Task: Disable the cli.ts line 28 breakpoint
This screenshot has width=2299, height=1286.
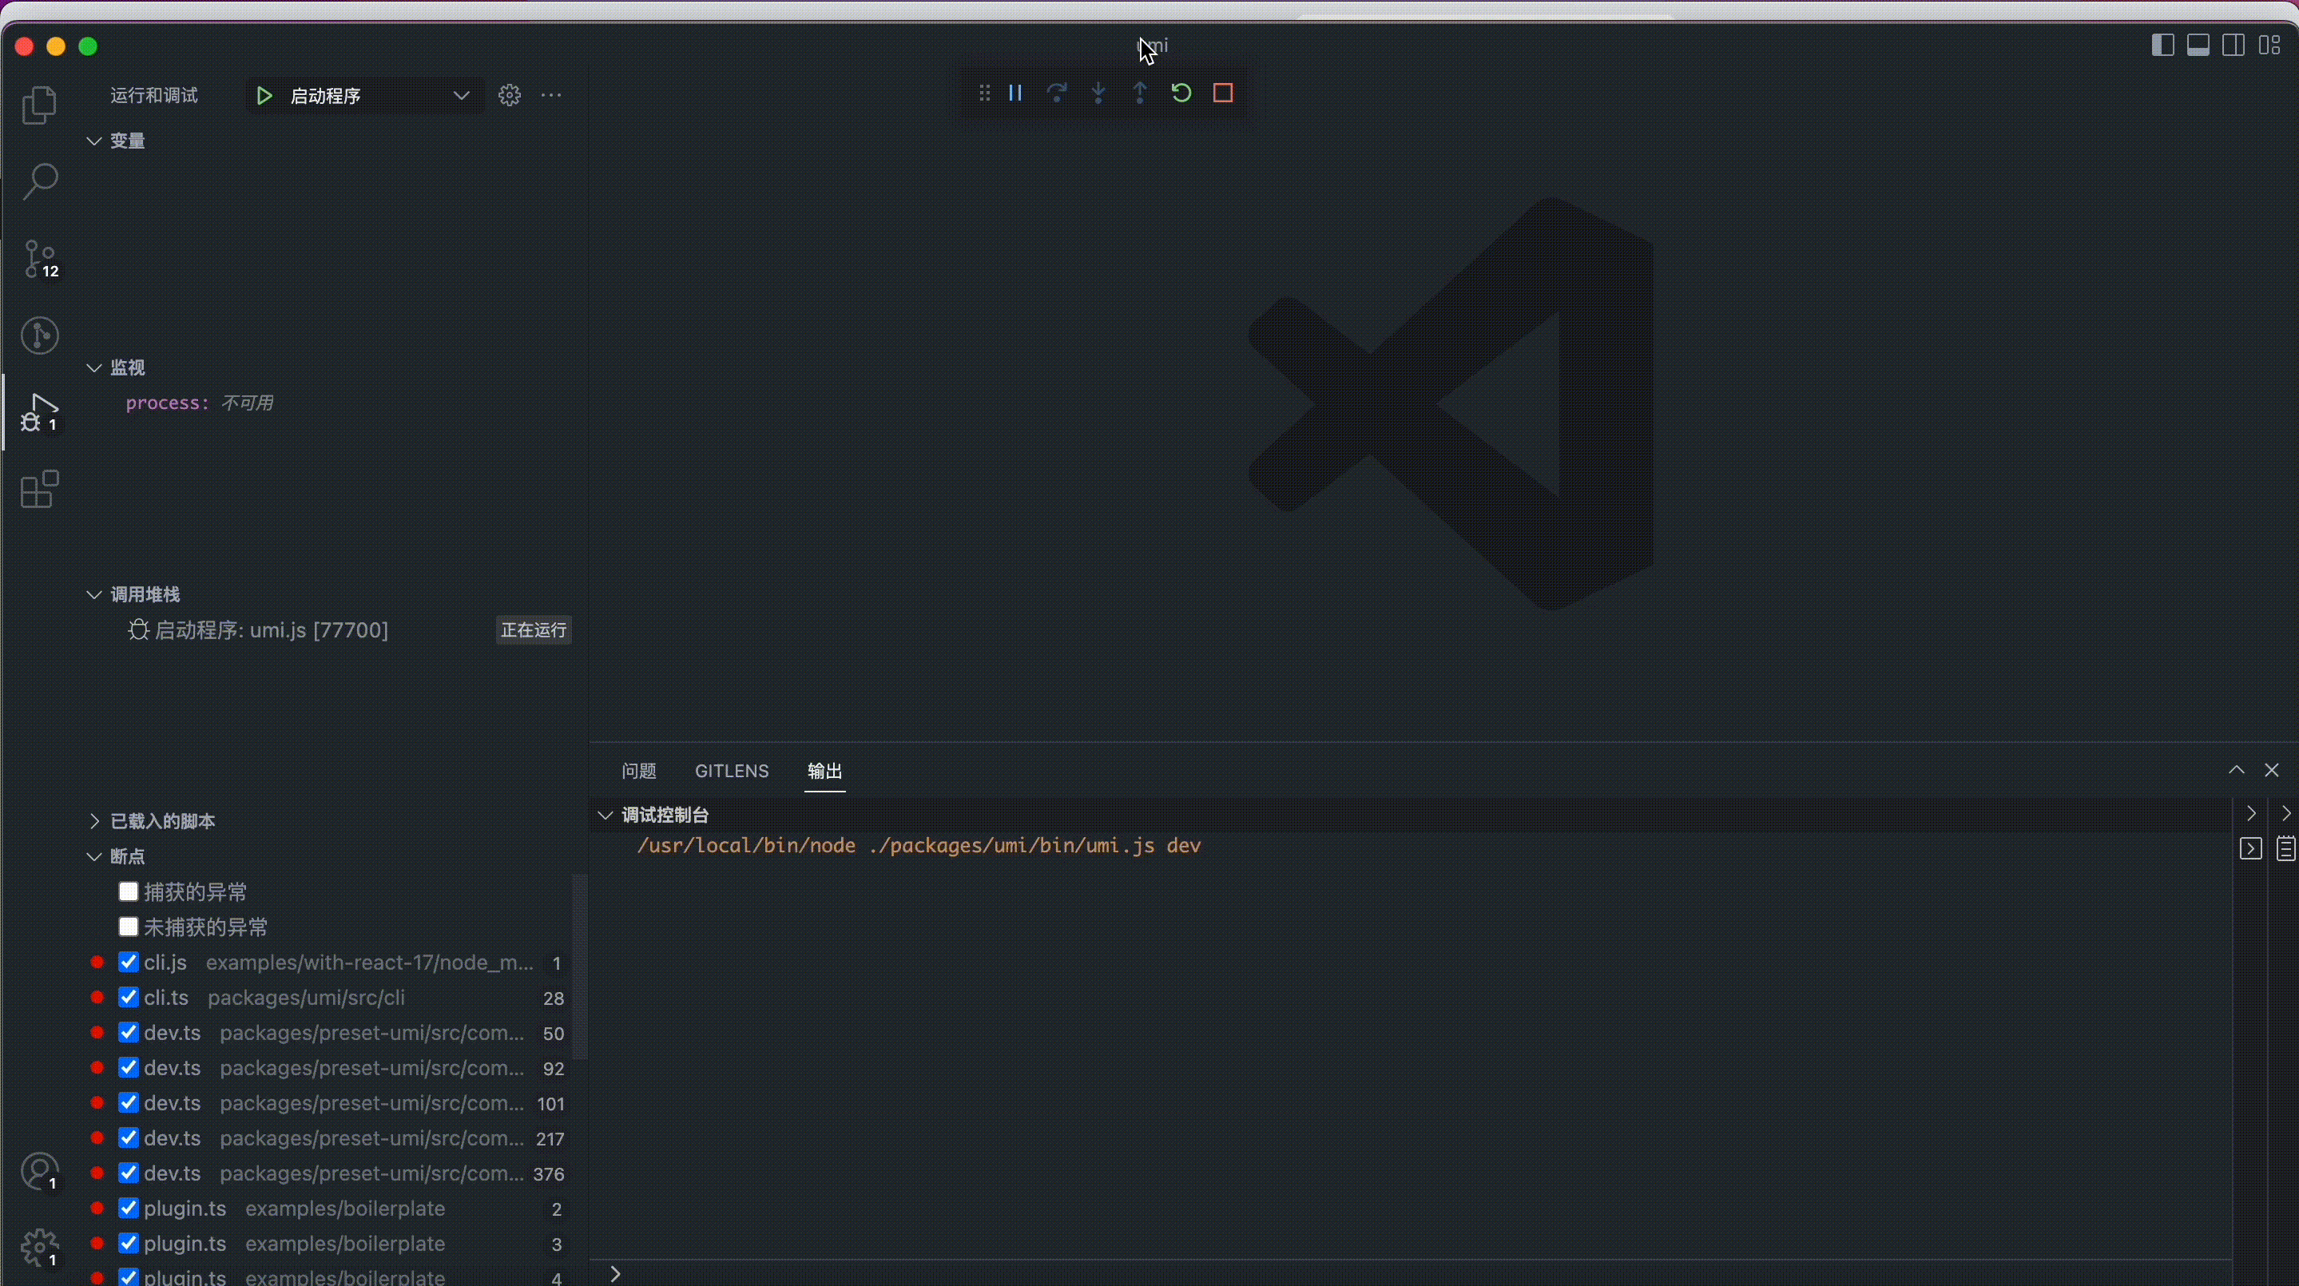Action: tap(129, 997)
